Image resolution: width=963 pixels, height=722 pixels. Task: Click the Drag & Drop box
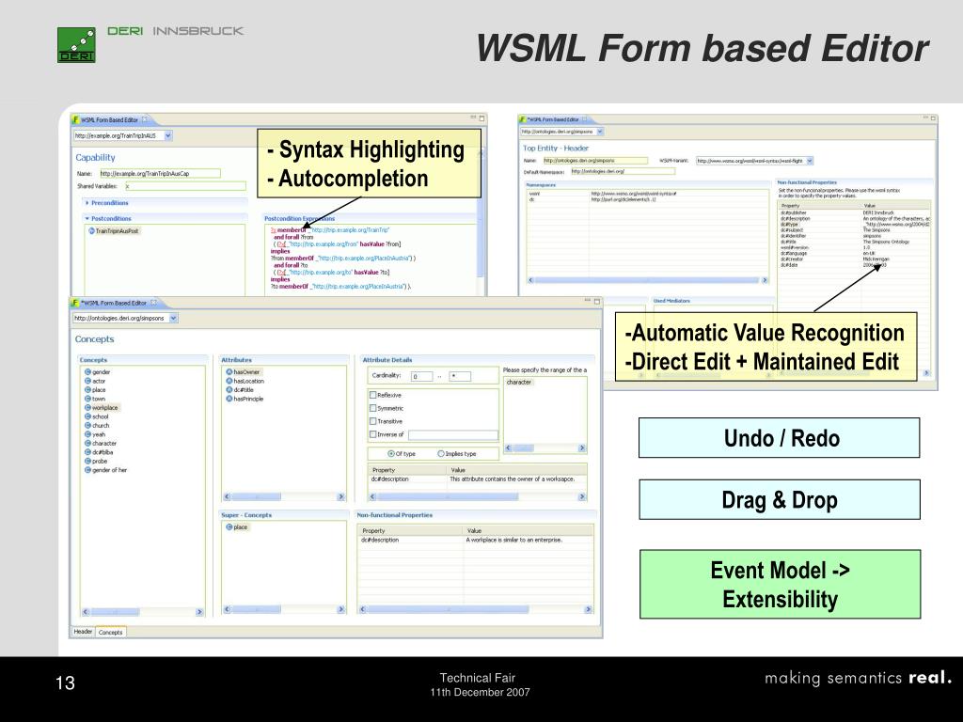780,500
